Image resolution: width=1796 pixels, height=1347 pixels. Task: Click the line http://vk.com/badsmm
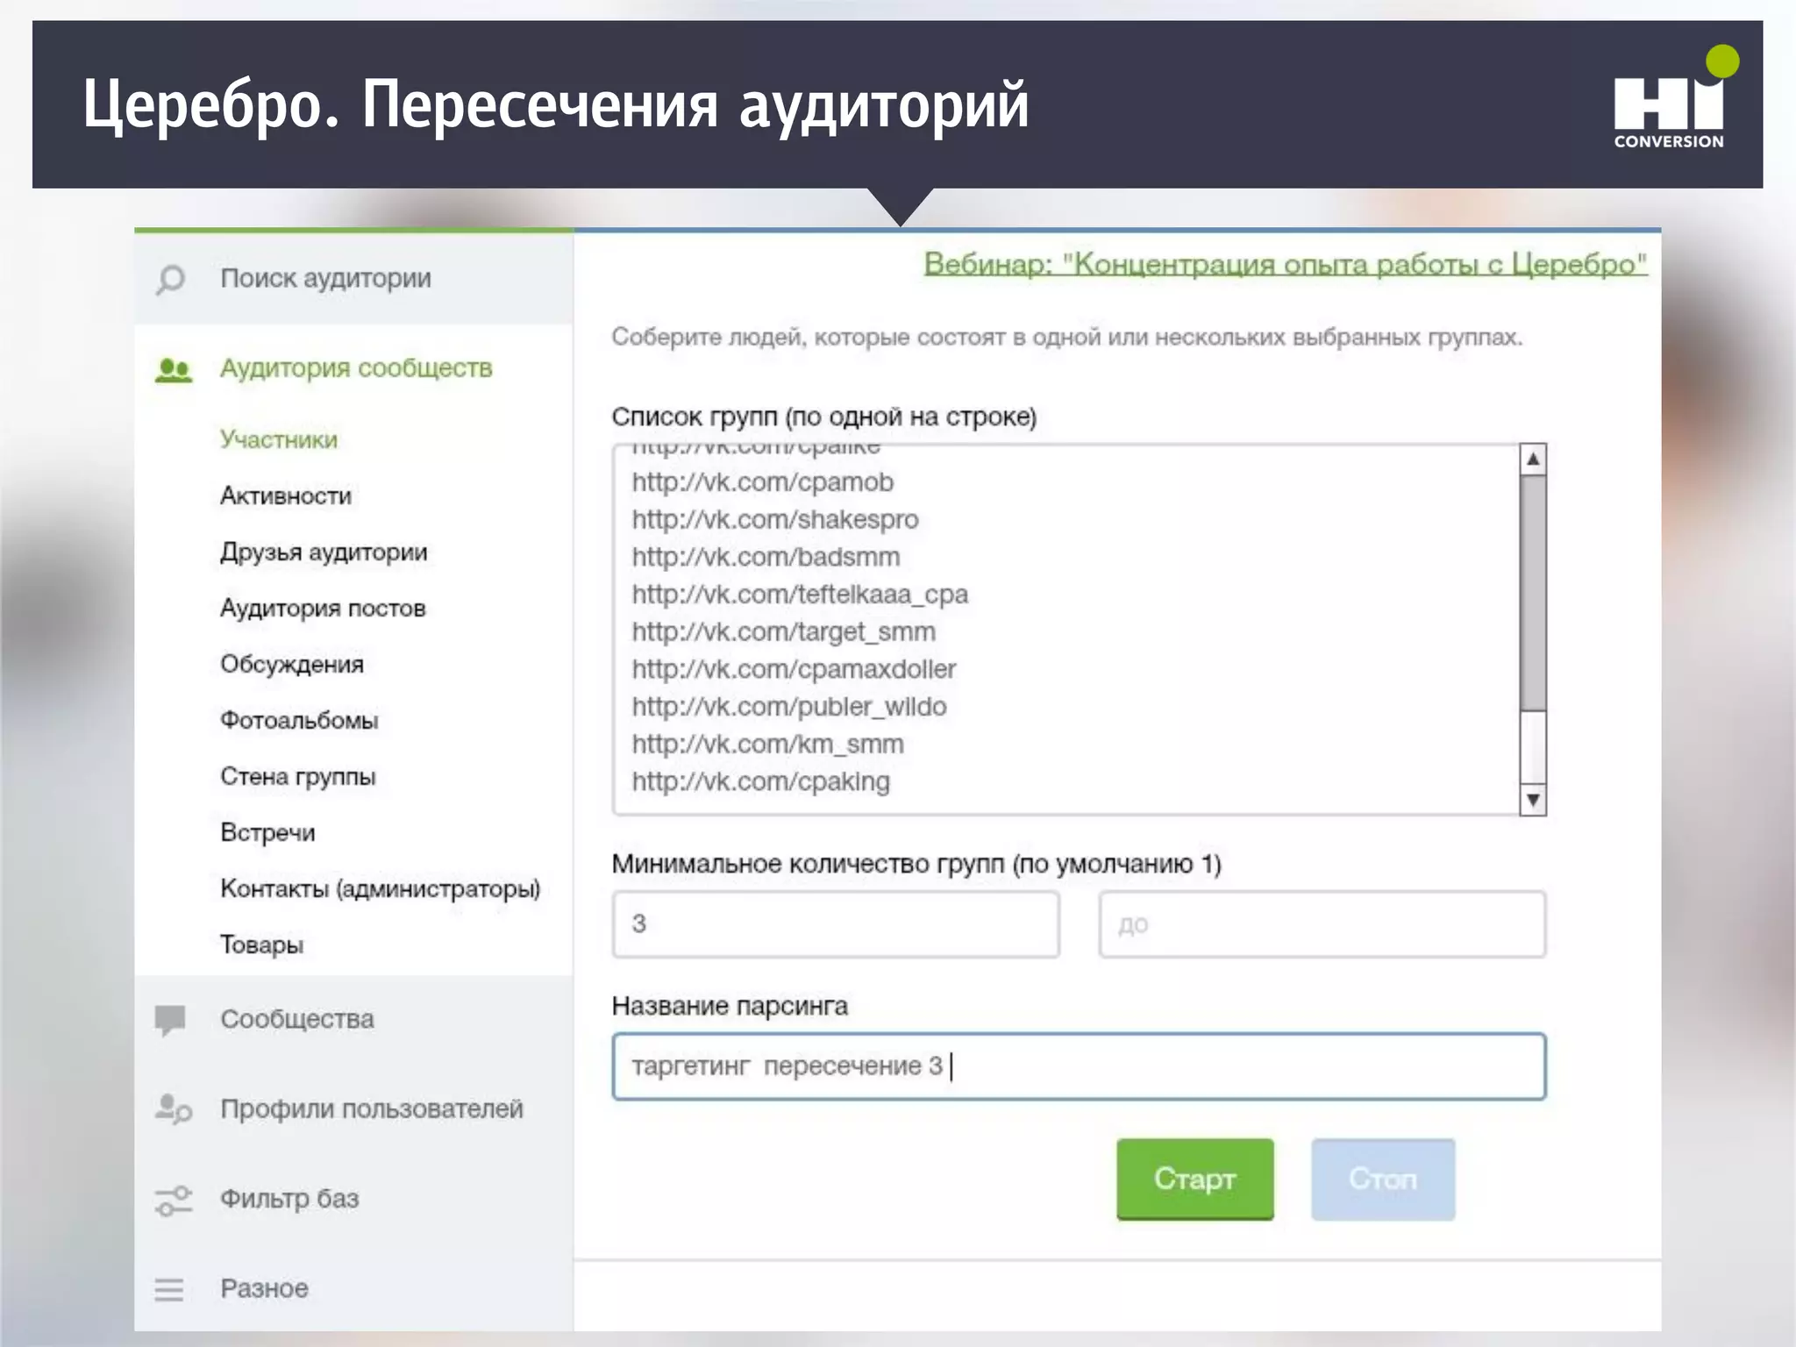[766, 557]
